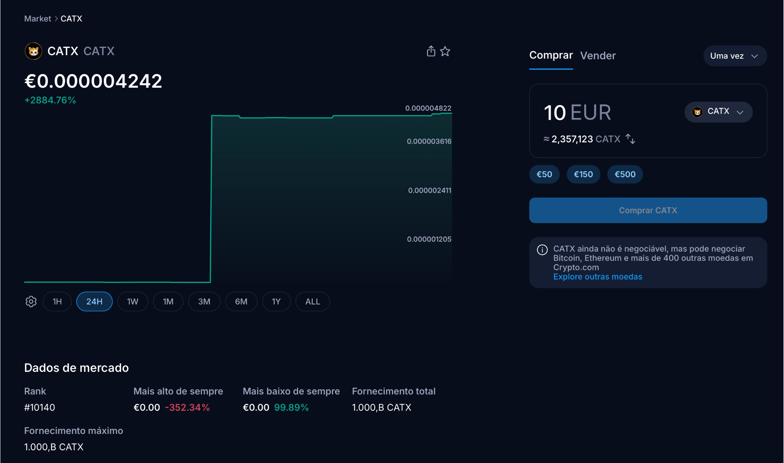This screenshot has height=463, width=784.
Task: Open the CATX token selector dropdown
Action: point(718,112)
